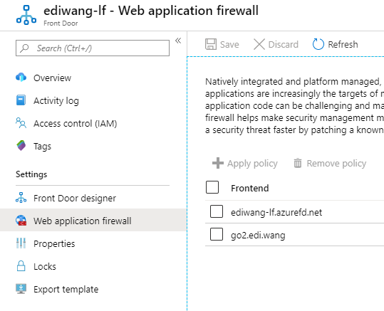Click the Apply policy button
Image resolution: width=384 pixels, height=311 pixels.
click(245, 163)
